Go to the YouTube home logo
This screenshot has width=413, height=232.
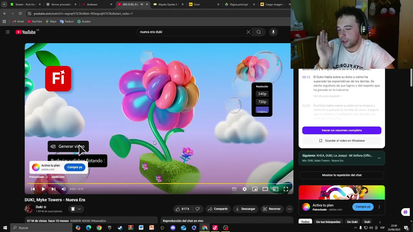(x=25, y=32)
